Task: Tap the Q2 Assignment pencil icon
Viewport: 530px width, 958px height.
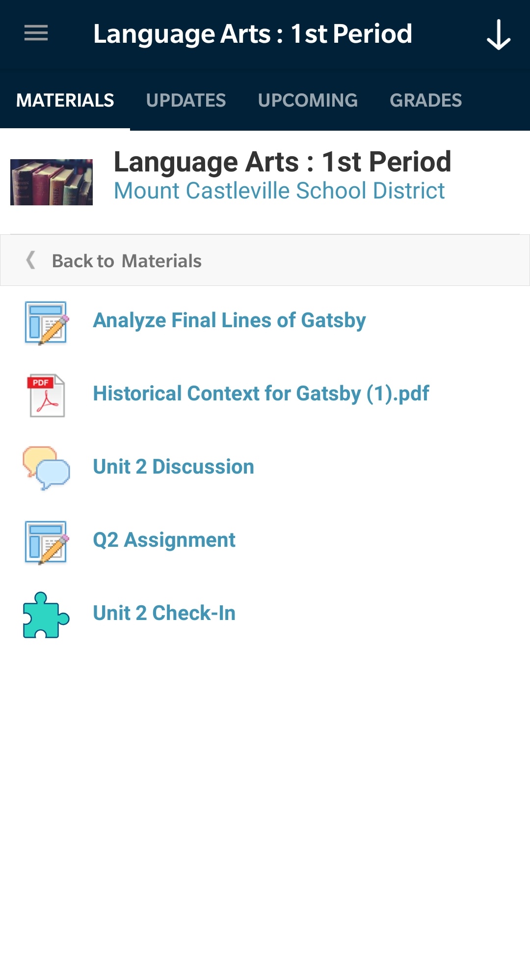Action: (46, 542)
